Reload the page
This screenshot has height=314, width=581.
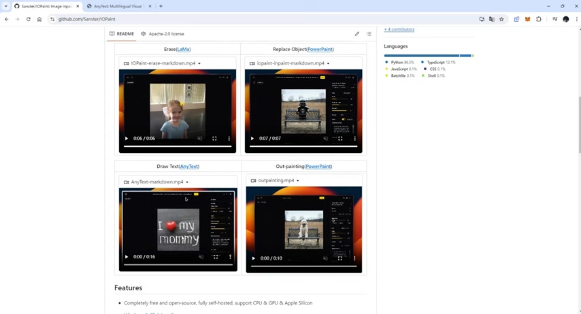29,19
